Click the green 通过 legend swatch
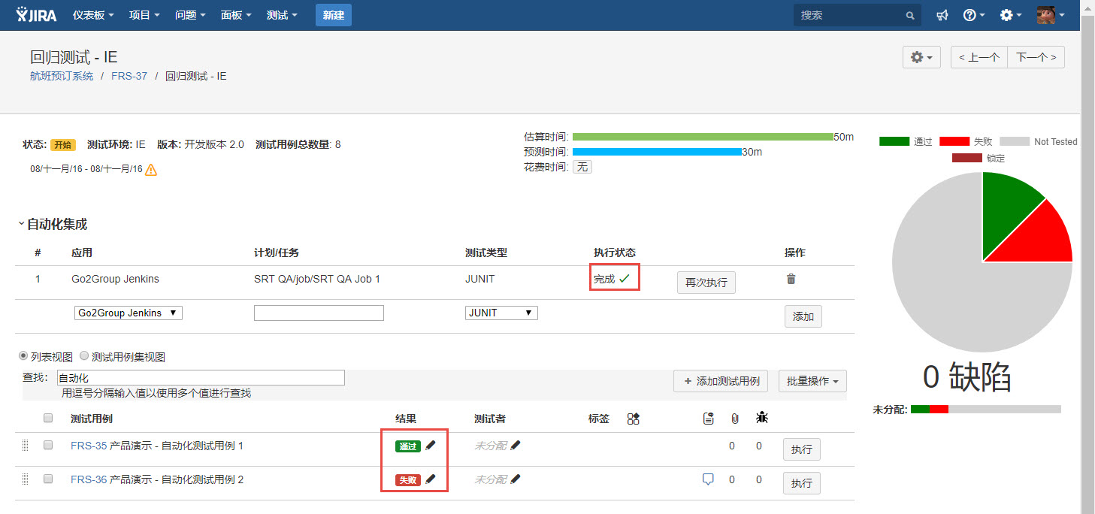Screen dimensions: 1095x514 (x=894, y=141)
